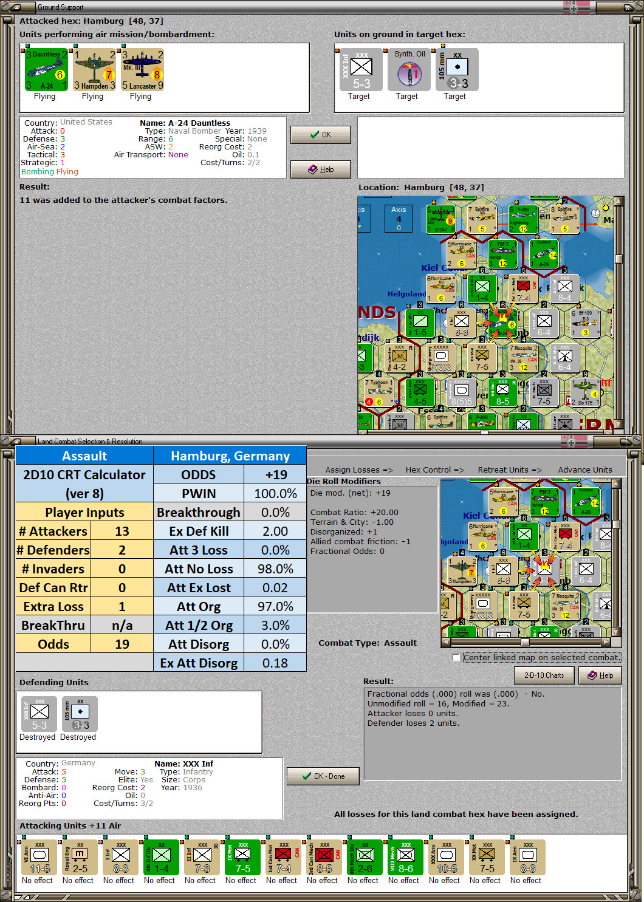Click the Mosquito counter on upper map
This screenshot has height=902, width=644.
tap(523, 358)
